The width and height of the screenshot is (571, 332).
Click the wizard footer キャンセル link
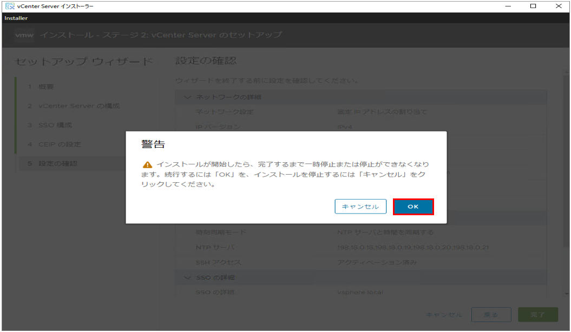point(444,315)
